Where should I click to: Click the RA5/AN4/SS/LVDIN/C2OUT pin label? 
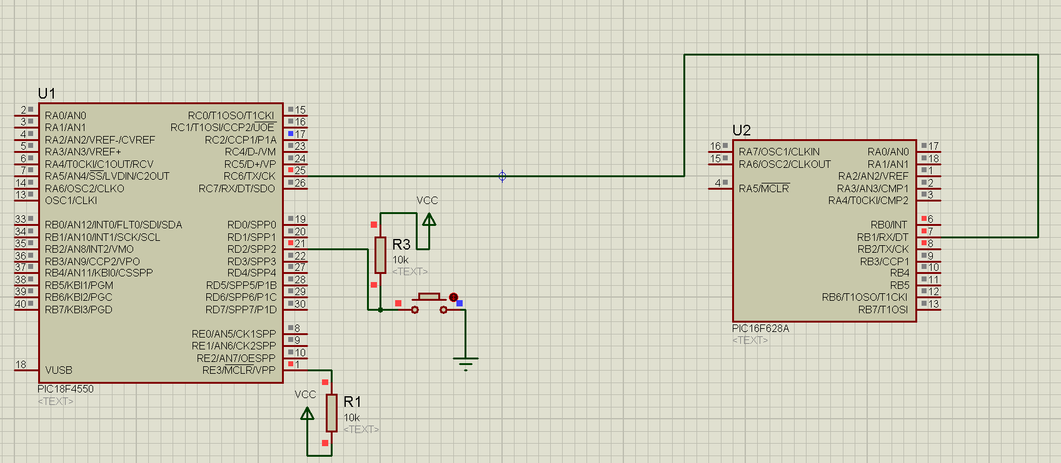tap(107, 176)
